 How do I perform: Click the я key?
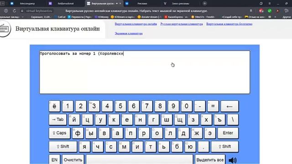84,147
